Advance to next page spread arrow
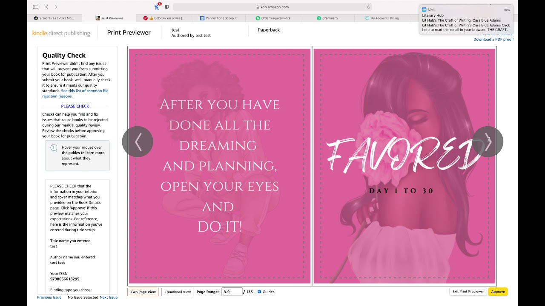The width and height of the screenshot is (545, 306). pos(488,142)
